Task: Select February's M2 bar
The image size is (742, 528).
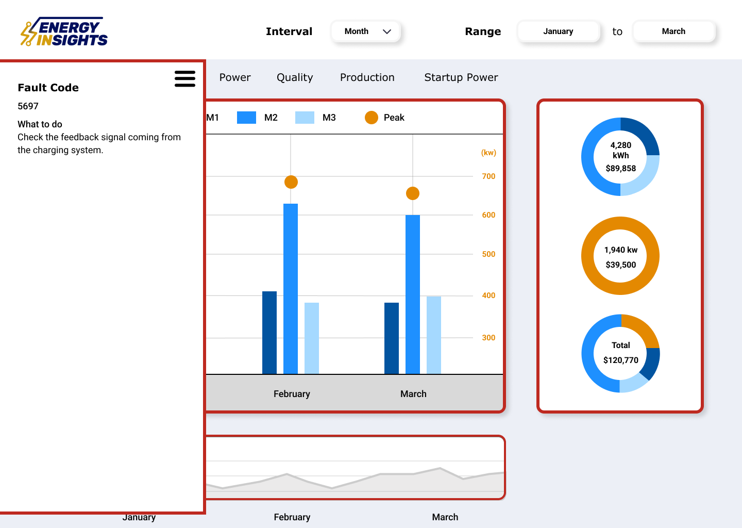Action: pos(291,289)
